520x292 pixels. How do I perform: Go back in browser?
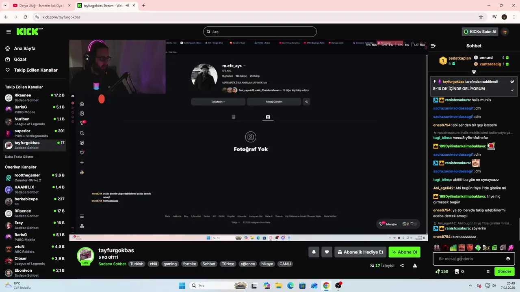tap(6, 17)
